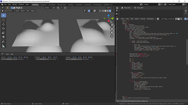
Task: Choose the Scale tool
Action: (x=4, y=33)
